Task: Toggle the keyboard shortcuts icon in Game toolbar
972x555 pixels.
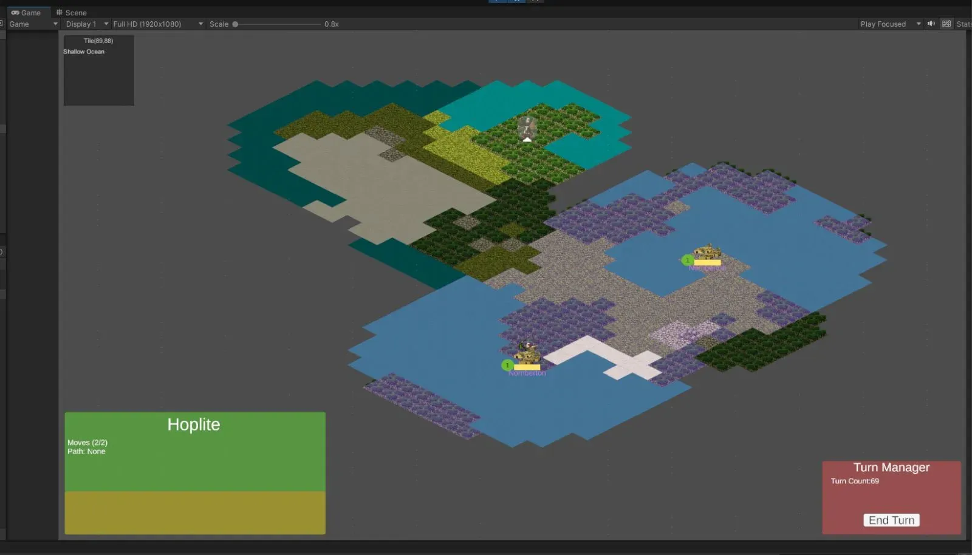Action: [946, 24]
